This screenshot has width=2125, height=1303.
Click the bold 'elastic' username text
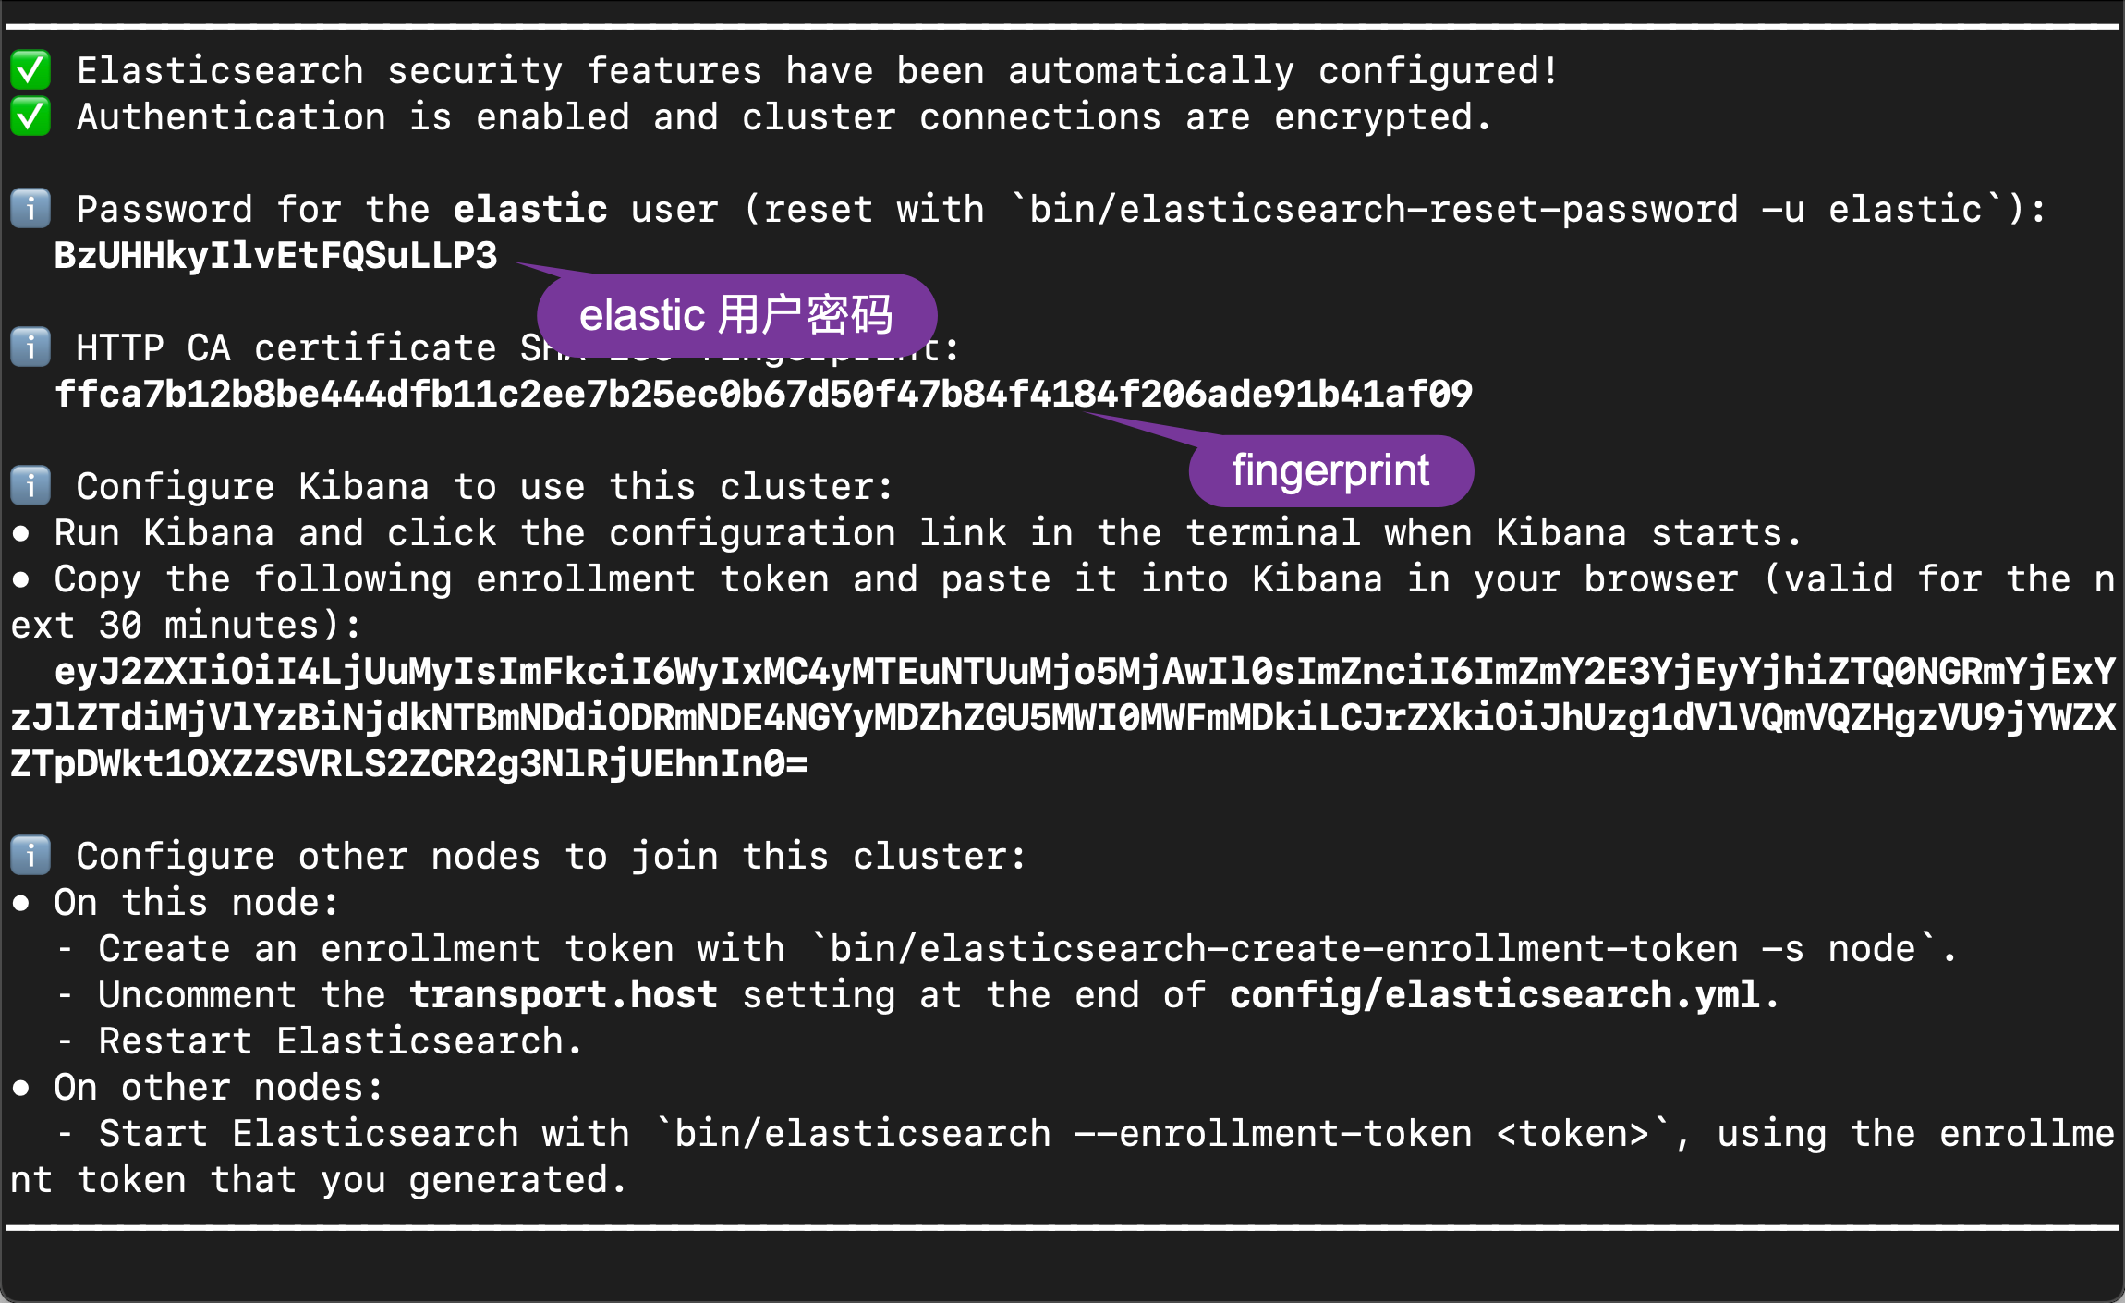pos(530,210)
